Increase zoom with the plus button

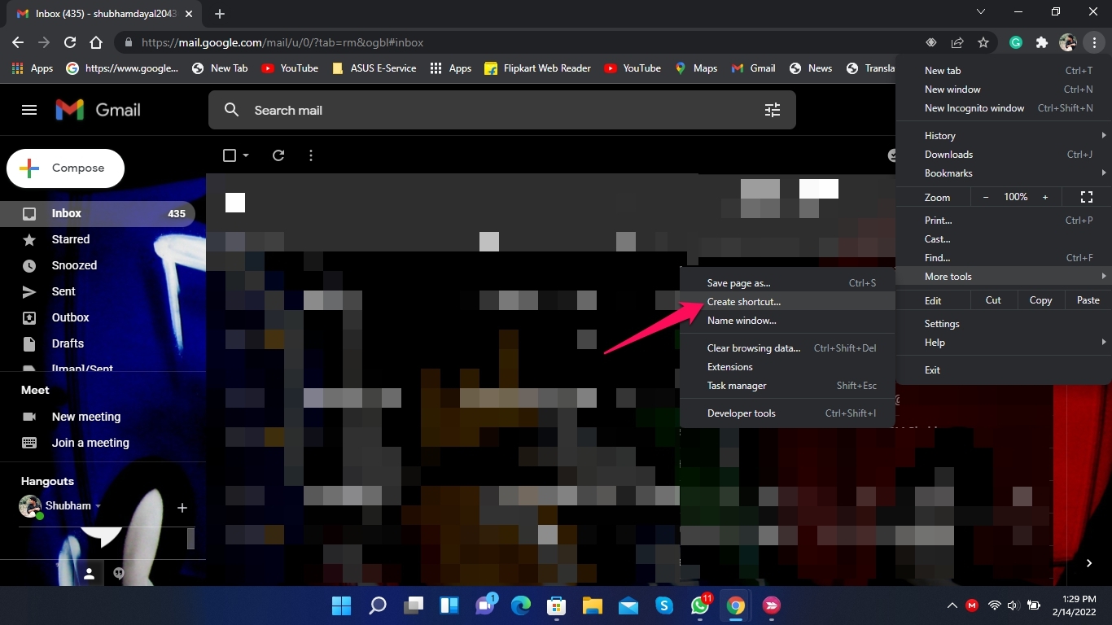pos(1045,197)
